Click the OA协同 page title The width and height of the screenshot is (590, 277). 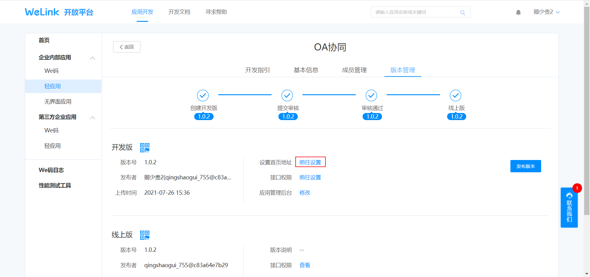(330, 47)
